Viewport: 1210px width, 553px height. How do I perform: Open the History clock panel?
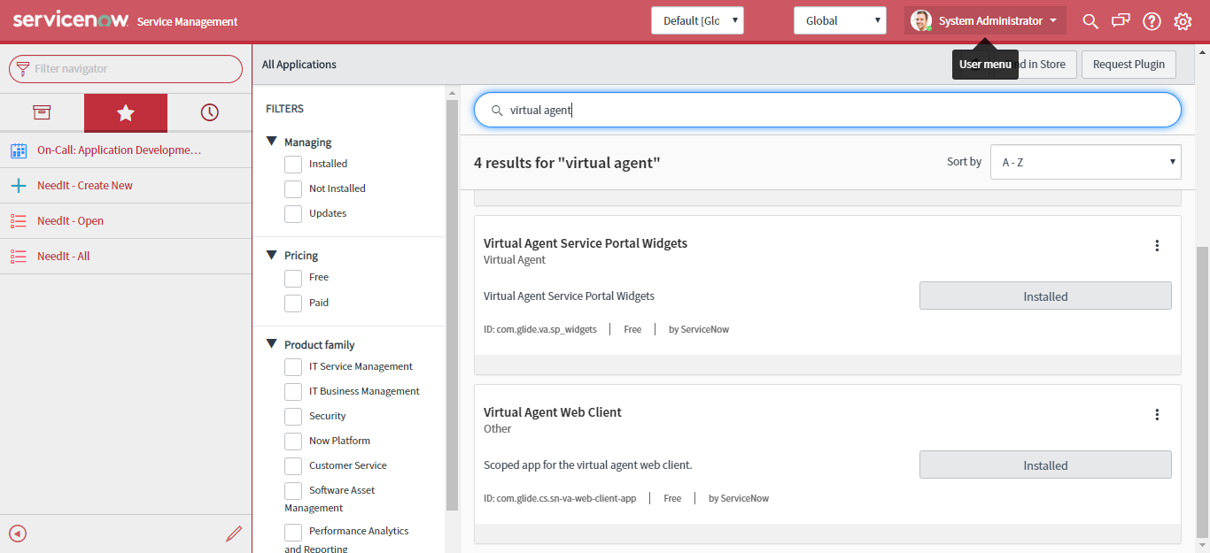pyautogui.click(x=209, y=111)
